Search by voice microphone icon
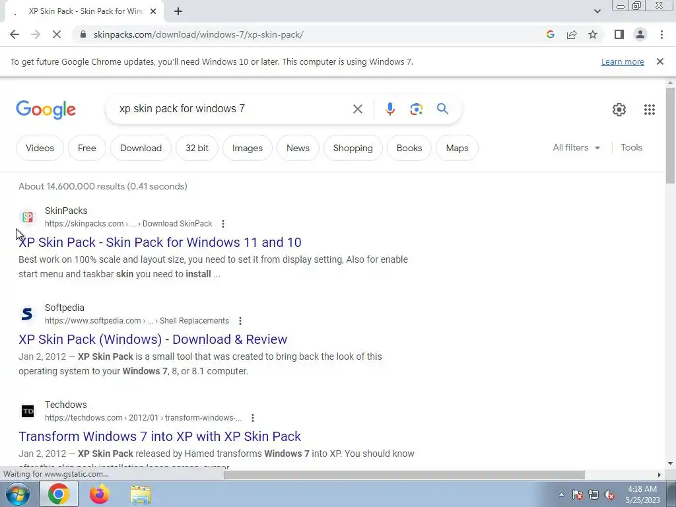 click(x=389, y=109)
